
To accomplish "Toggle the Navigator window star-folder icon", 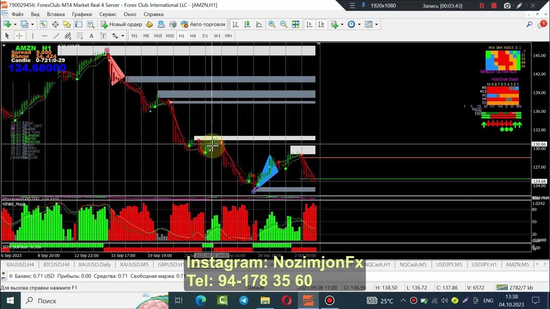I will click(x=67, y=24).
